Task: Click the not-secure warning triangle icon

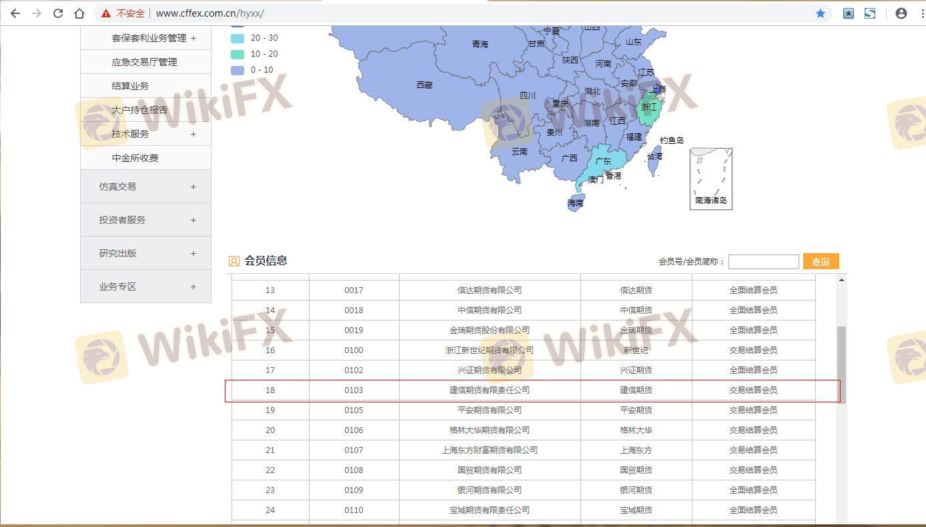Action: click(x=106, y=13)
